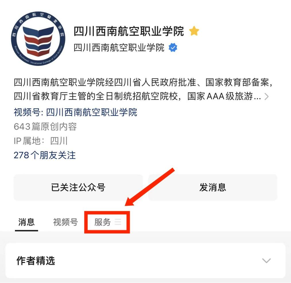Expand description with the gray chevron arrow

[x=267, y=97]
